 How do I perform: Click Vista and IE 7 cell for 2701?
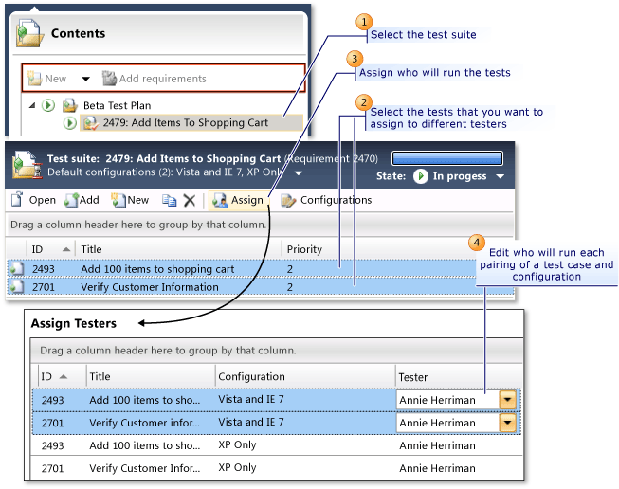coord(251,422)
